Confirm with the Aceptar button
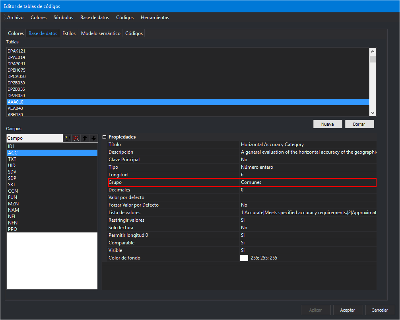400x320 pixels. pos(345,310)
